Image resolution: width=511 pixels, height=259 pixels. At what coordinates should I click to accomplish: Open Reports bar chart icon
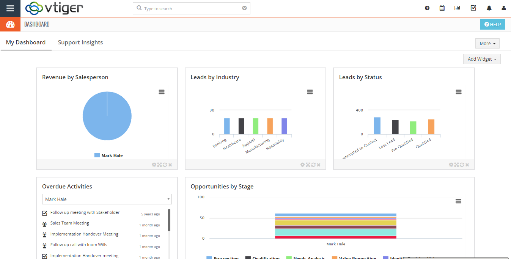458,8
